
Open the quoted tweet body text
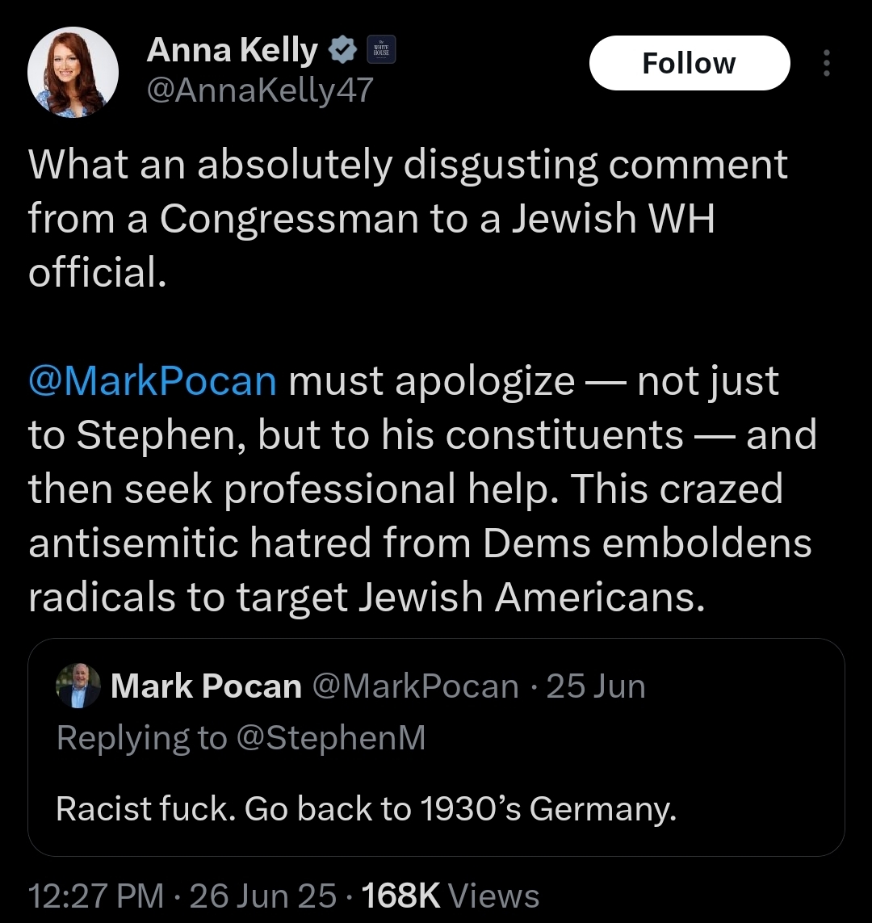[x=367, y=809]
